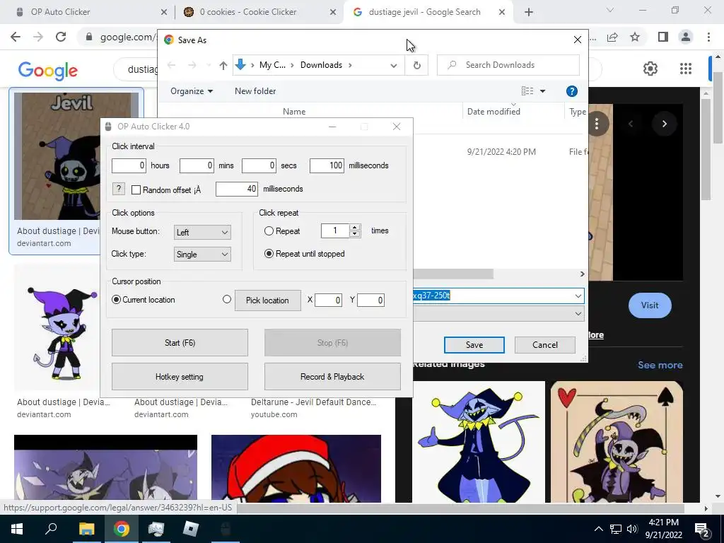
Task: Open view options dropdown arrow in Save As
Action: point(542,91)
